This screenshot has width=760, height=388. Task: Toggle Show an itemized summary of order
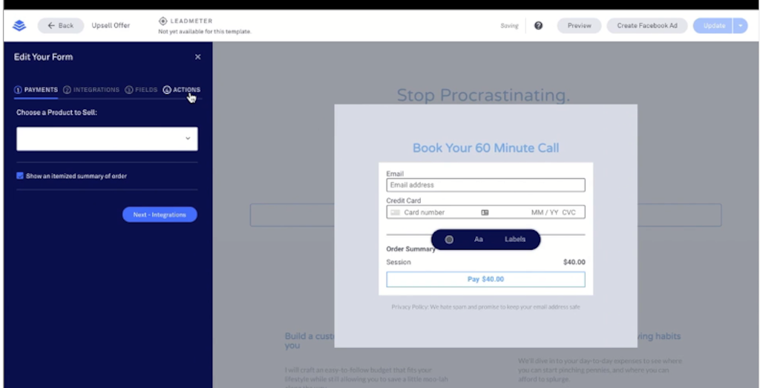click(x=20, y=176)
